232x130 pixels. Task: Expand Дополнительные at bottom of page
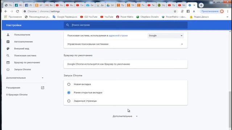[x=125, y=116]
